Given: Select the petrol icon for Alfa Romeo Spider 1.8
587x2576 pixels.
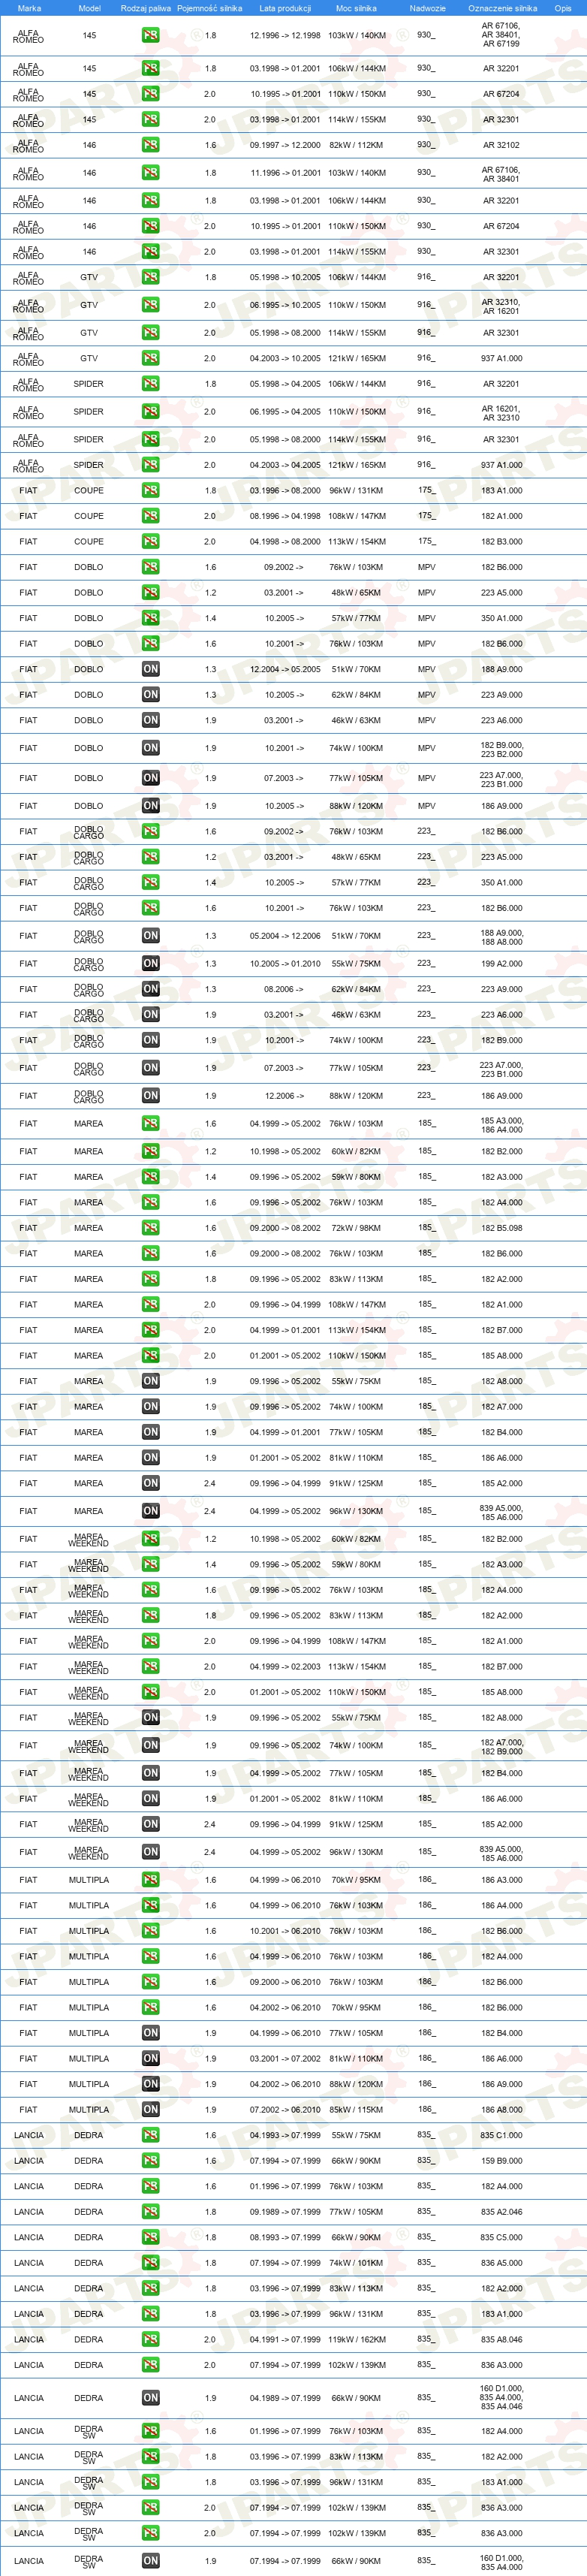Looking at the screenshot, I should point(150,384).
